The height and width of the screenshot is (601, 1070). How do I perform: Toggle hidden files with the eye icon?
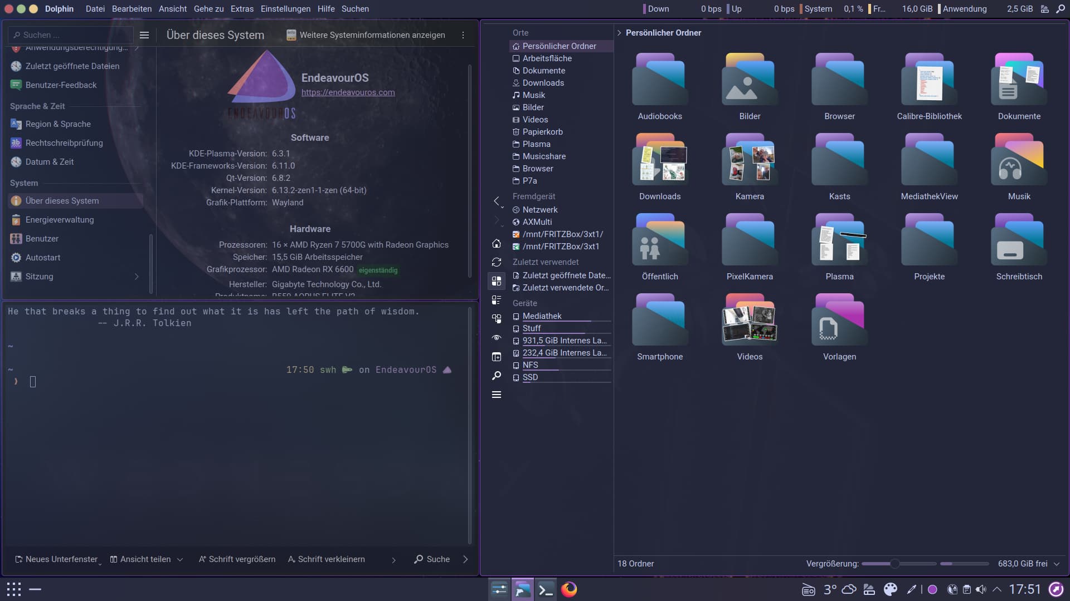pos(497,338)
